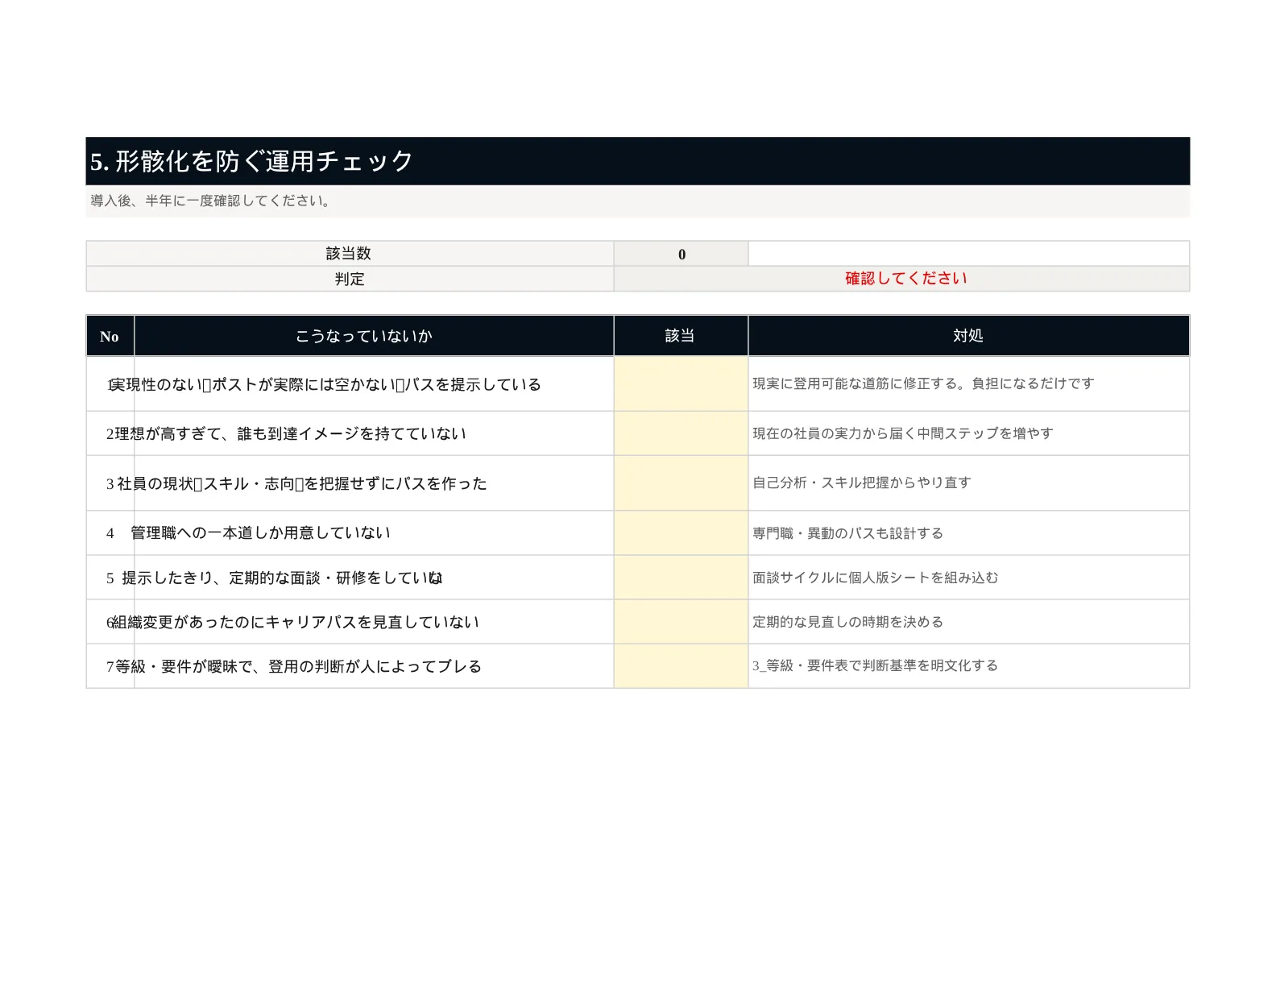Select the row '理想が高すぎて、誰も到達イメージを持てていない'

pos(638,433)
